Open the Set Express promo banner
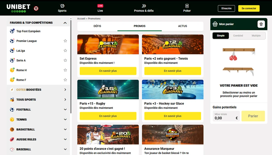The height and width of the screenshot is (155, 272). pyautogui.click(x=108, y=44)
